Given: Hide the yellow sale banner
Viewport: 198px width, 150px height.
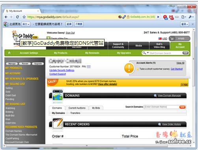Looking at the screenshot, I should click(x=185, y=85).
